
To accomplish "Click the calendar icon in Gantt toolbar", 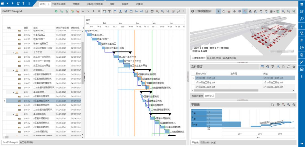I will click(131, 11).
